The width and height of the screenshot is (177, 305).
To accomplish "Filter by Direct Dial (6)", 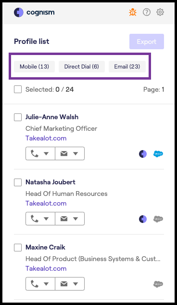I will 82,67.
